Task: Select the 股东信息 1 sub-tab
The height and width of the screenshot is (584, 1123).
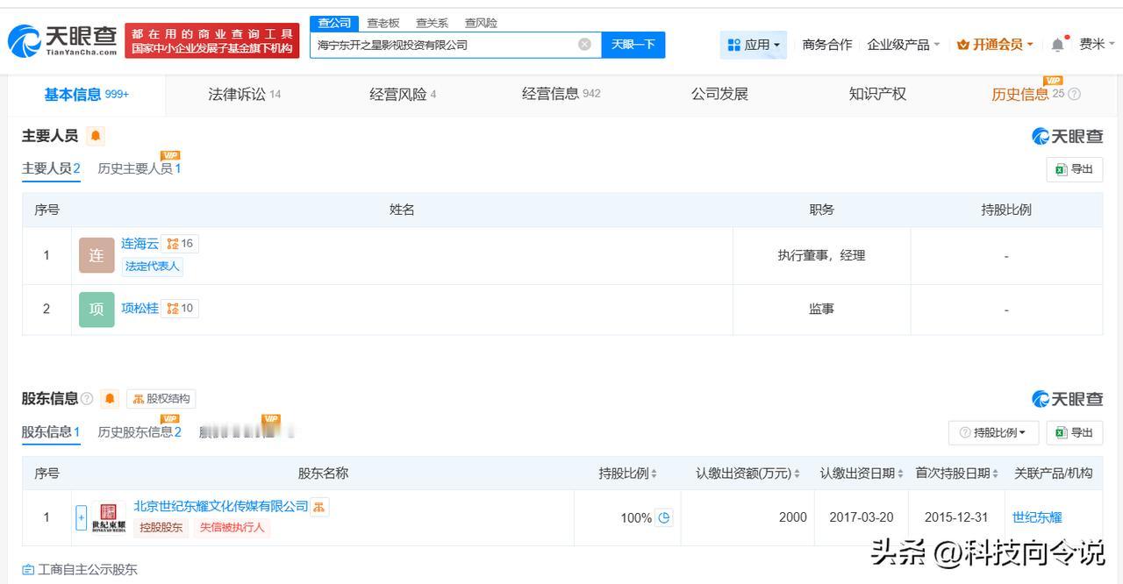Action: point(51,431)
